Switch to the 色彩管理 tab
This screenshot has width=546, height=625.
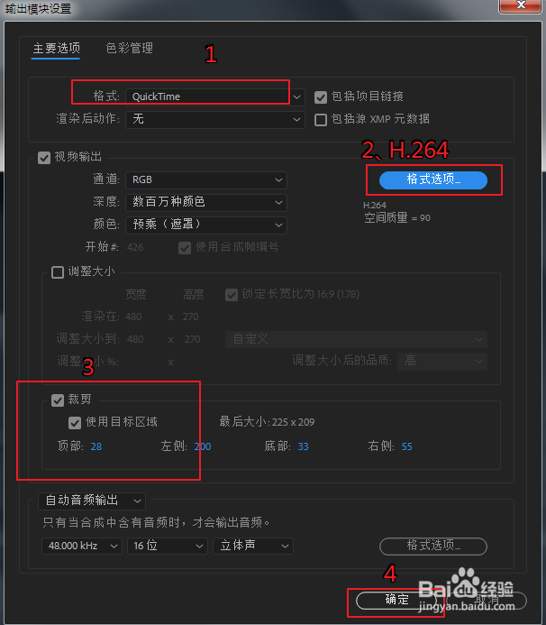click(130, 48)
